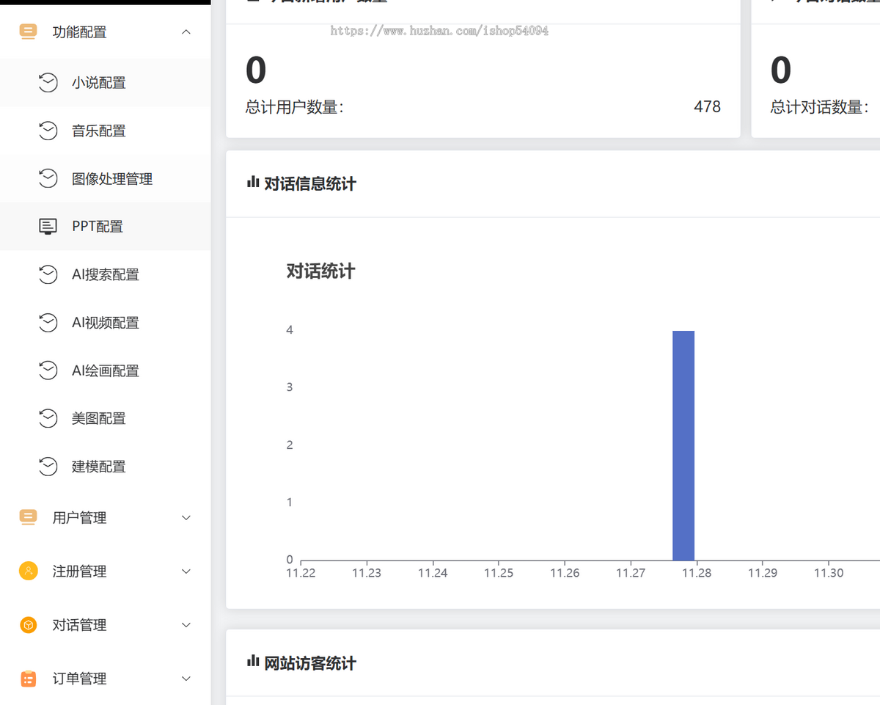Click the 478 total users value
This screenshot has height=705, width=880.
coord(707,107)
